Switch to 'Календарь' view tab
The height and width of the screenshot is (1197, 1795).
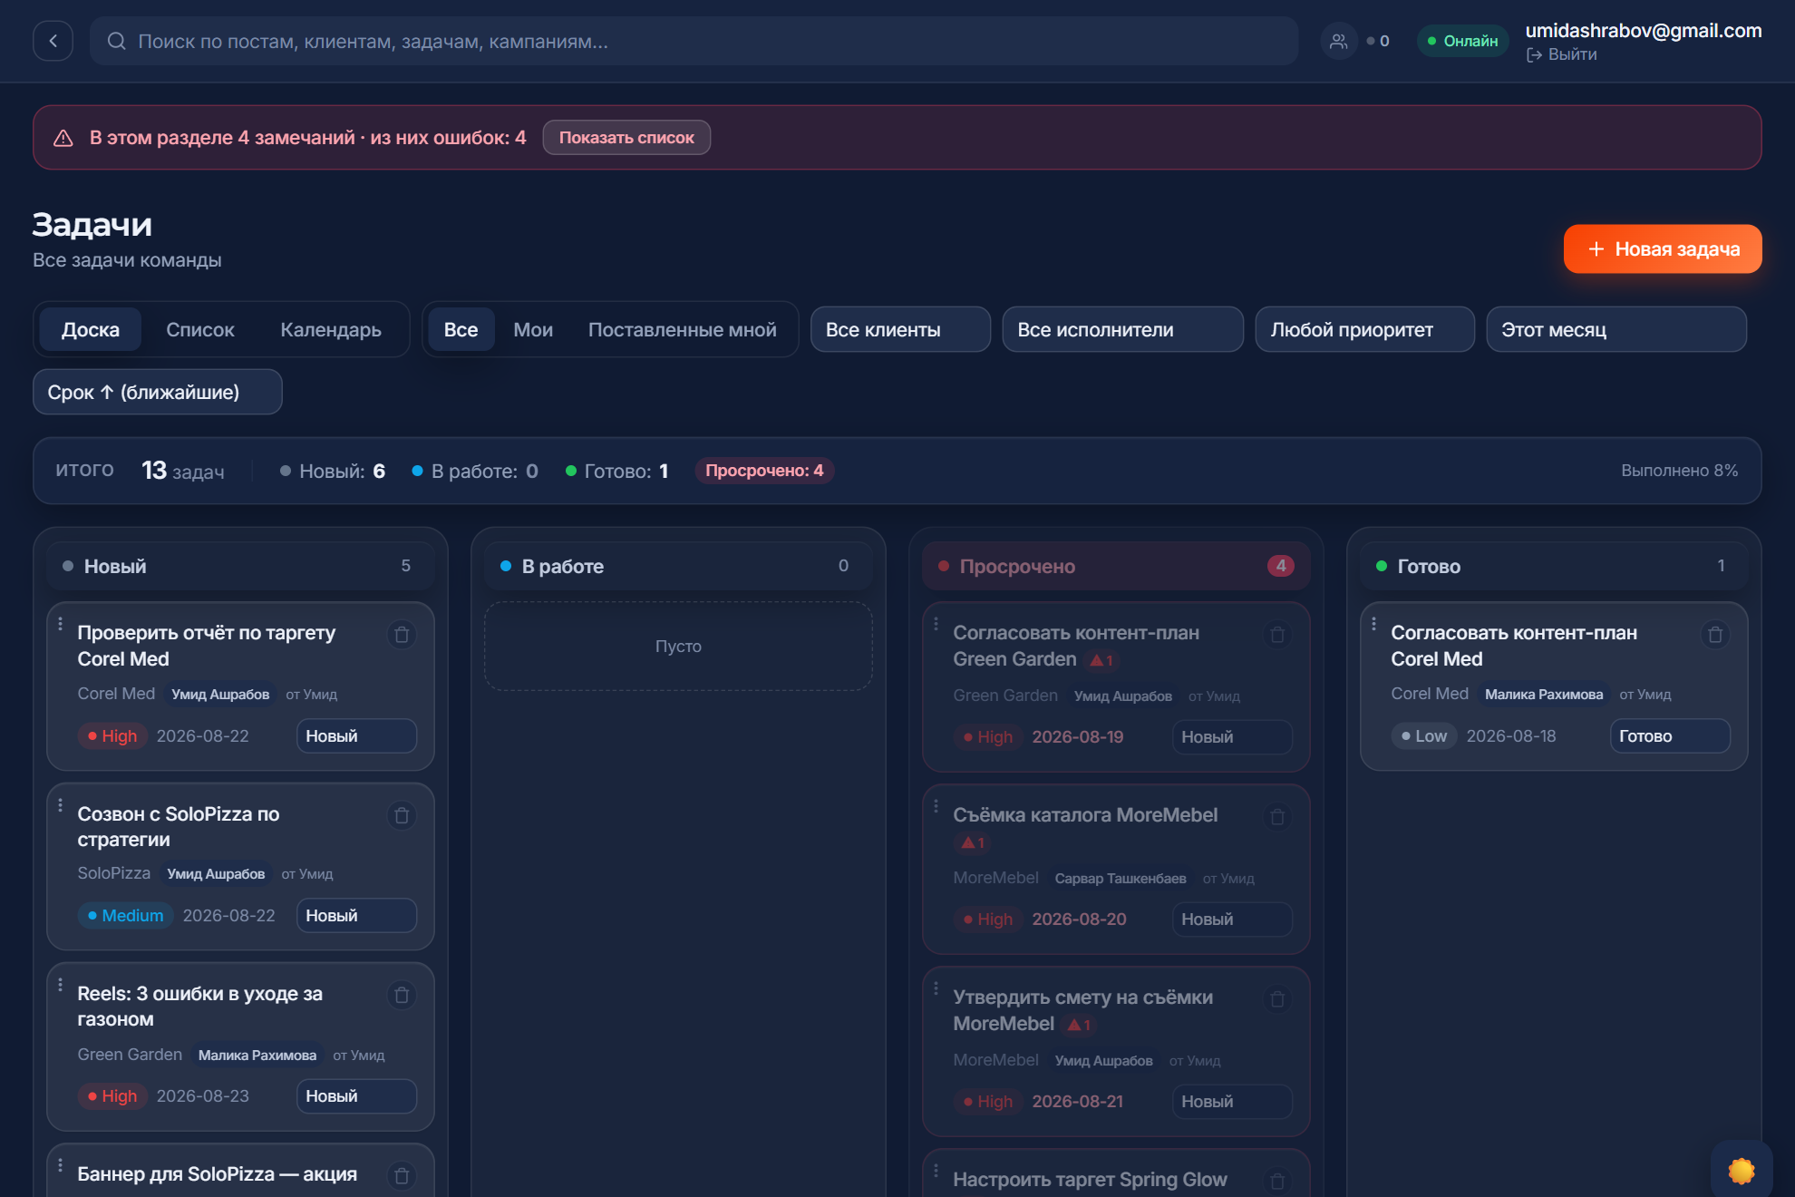pos(331,329)
